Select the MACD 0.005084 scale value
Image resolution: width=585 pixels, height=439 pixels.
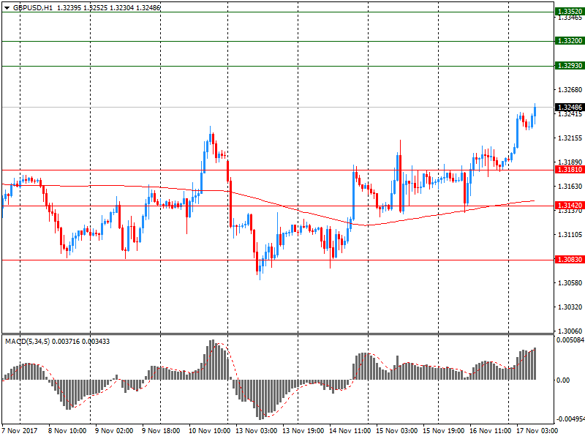click(570, 340)
